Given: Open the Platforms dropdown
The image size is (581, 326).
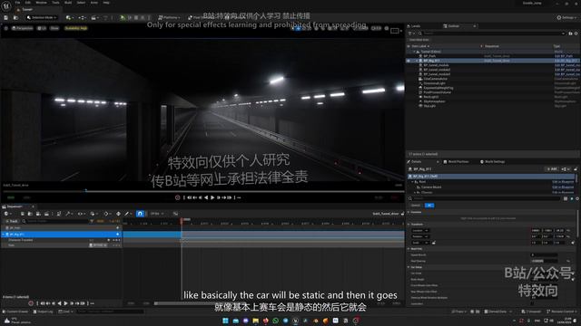Looking at the screenshot, I should [169, 18].
